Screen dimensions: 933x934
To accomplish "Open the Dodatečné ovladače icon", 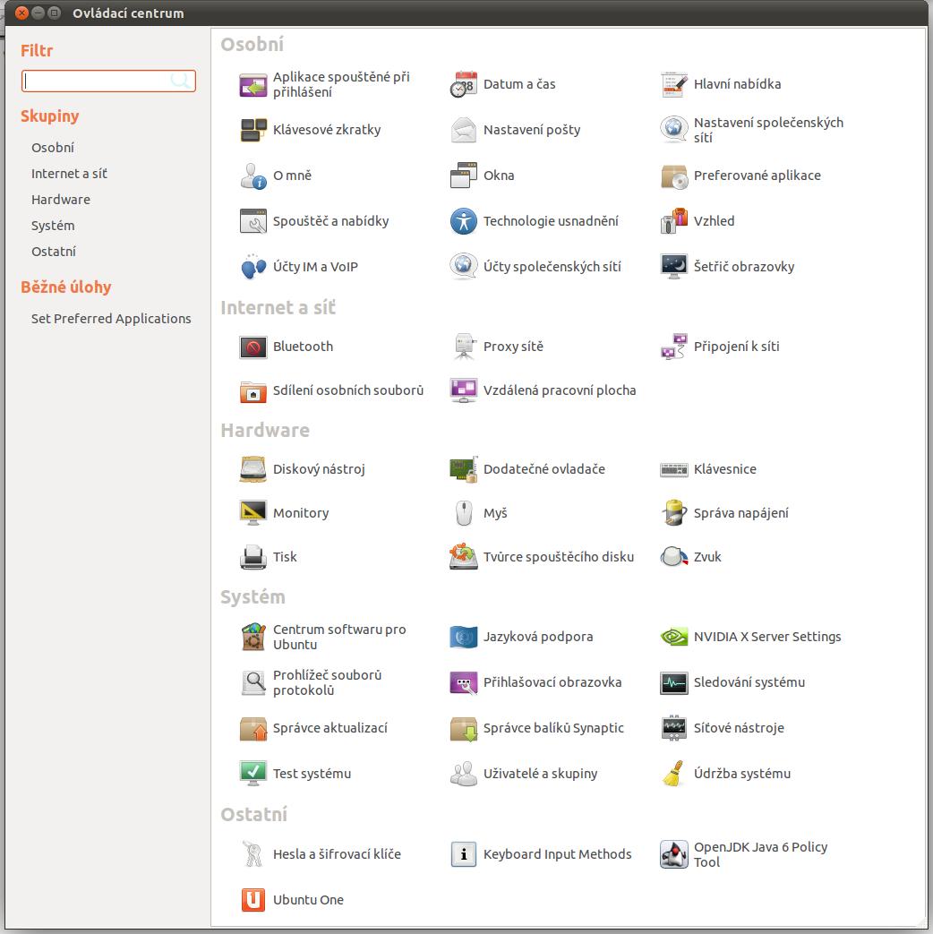I will coord(464,469).
